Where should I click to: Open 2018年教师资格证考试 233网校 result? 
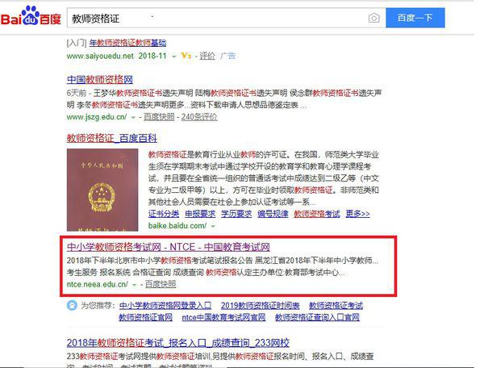coord(178,343)
